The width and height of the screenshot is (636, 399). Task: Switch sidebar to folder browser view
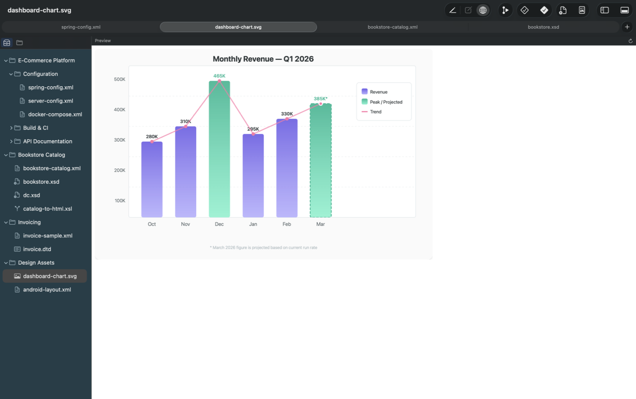20,43
